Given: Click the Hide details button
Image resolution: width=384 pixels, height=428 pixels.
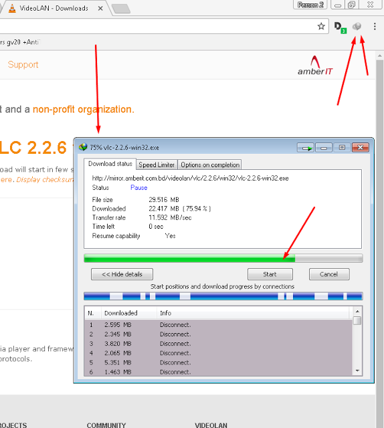Looking at the screenshot, I should 122,274.
